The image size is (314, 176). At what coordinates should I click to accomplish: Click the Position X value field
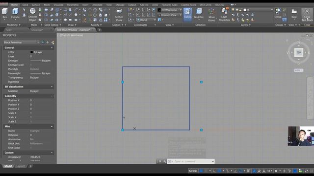point(42,100)
